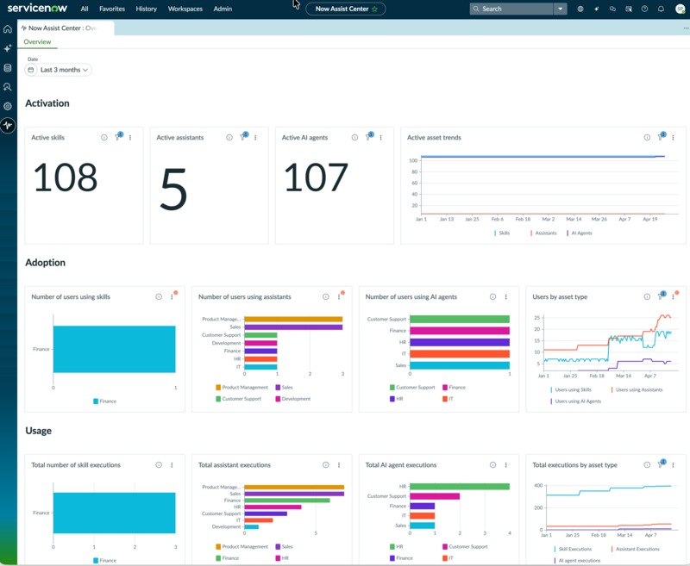Click the HR bar in Total AI agent executions
The width and height of the screenshot is (690, 566).
pos(460,487)
